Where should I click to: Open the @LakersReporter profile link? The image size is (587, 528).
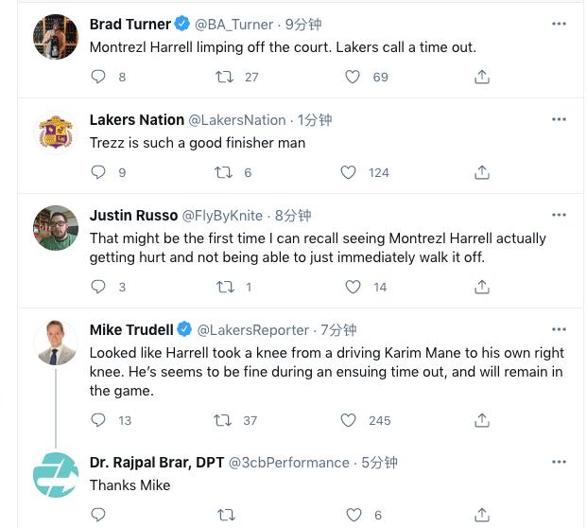253,330
